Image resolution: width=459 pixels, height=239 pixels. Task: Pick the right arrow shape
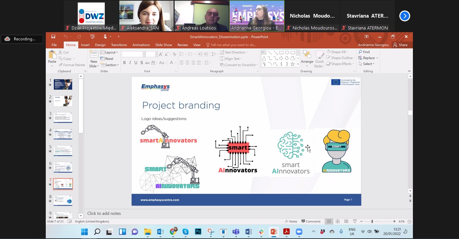click(281, 58)
